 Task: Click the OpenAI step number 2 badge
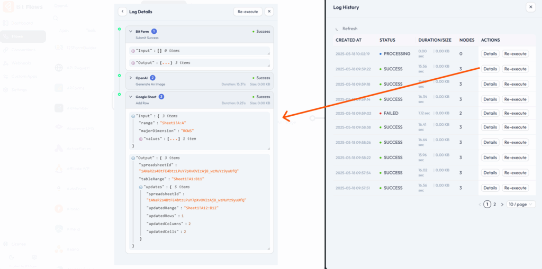(x=153, y=78)
